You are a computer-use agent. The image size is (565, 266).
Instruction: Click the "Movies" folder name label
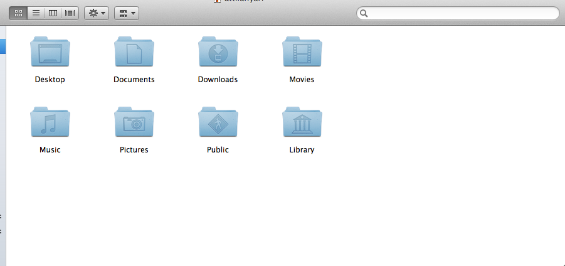pos(302,80)
